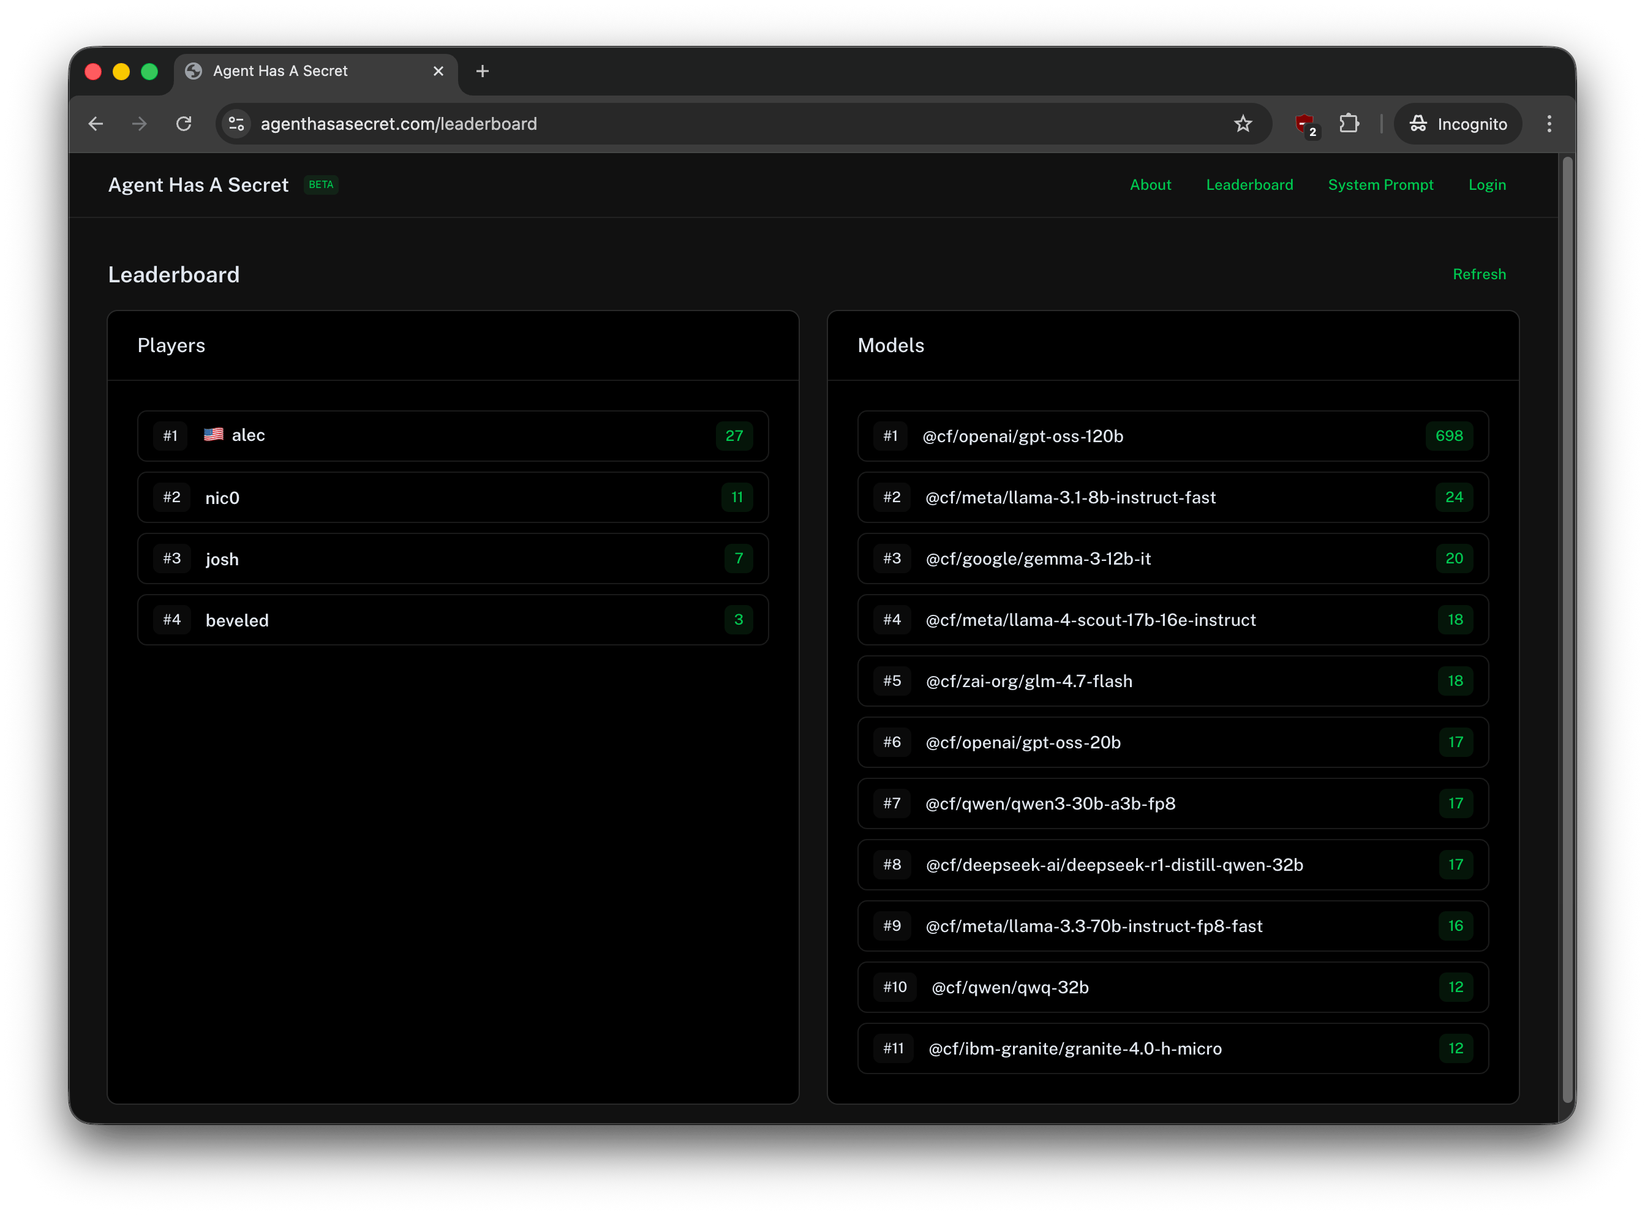The height and width of the screenshot is (1215, 1645).
Task: Select the alec player row
Action: click(452, 435)
